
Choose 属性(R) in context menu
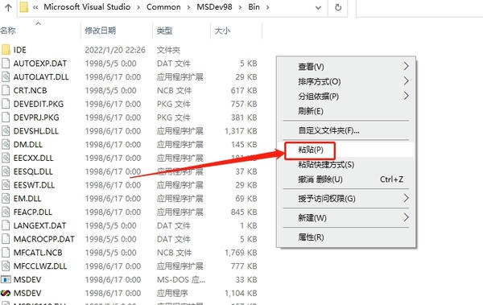coord(346,237)
